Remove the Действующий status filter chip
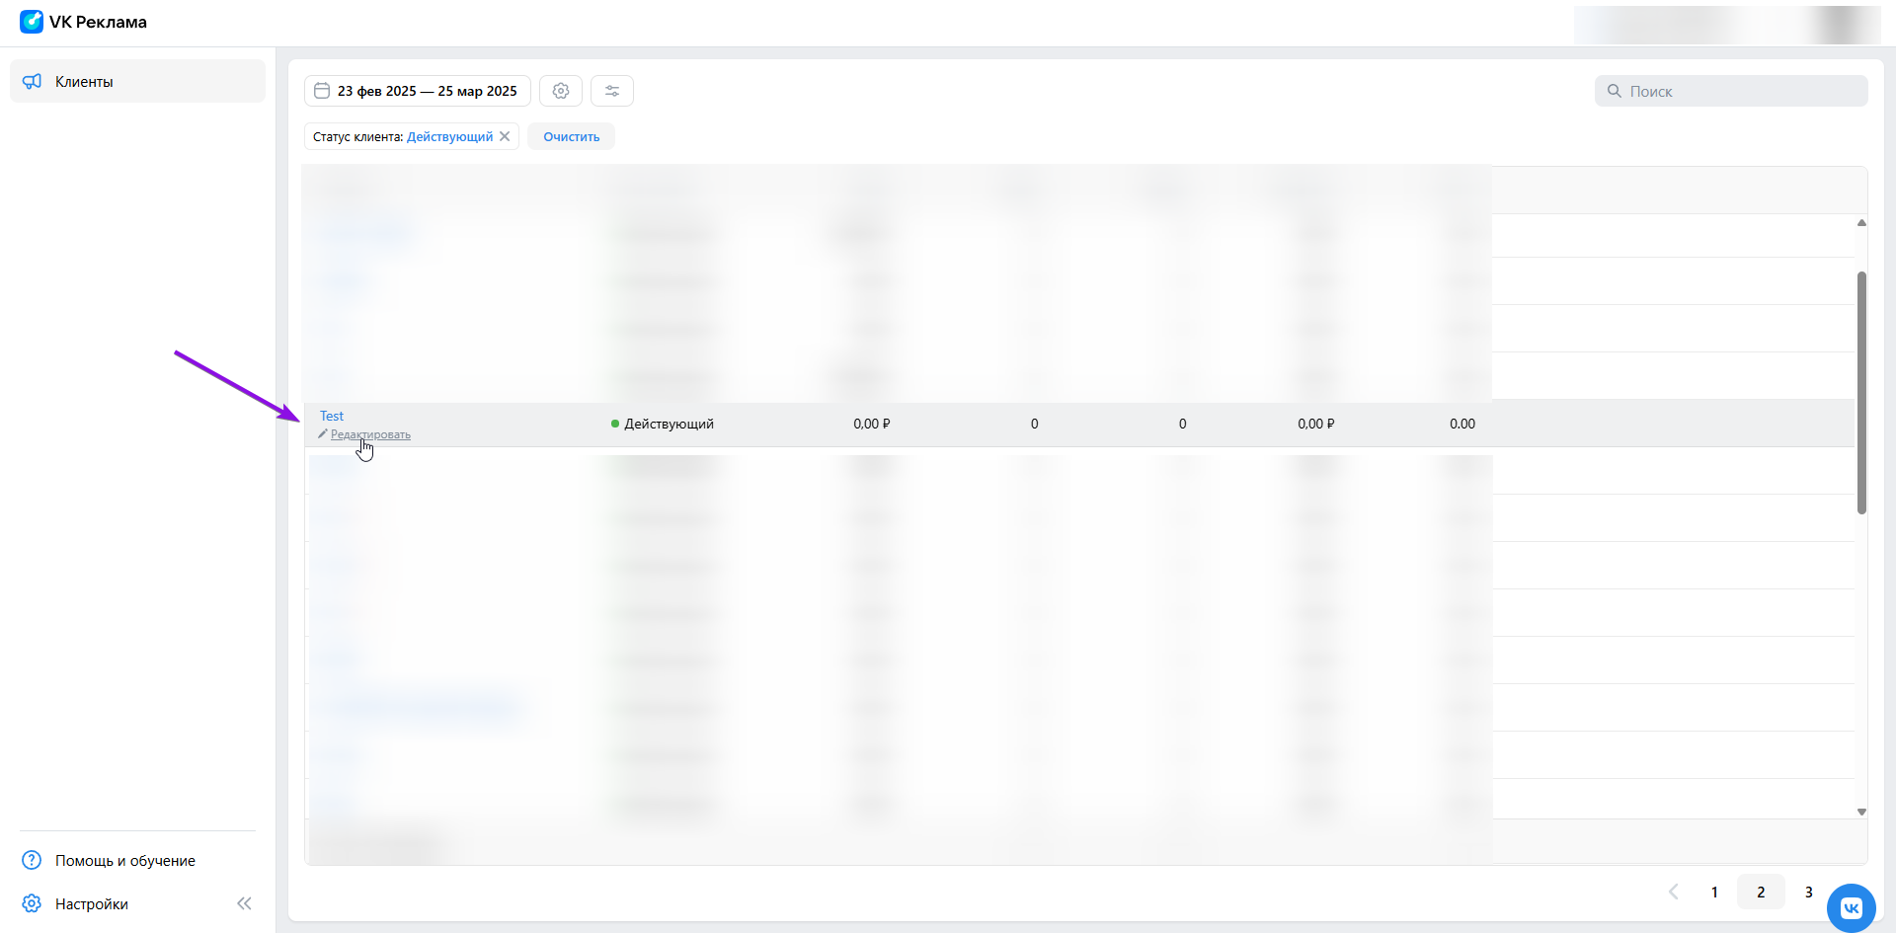 click(x=505, y=136)
